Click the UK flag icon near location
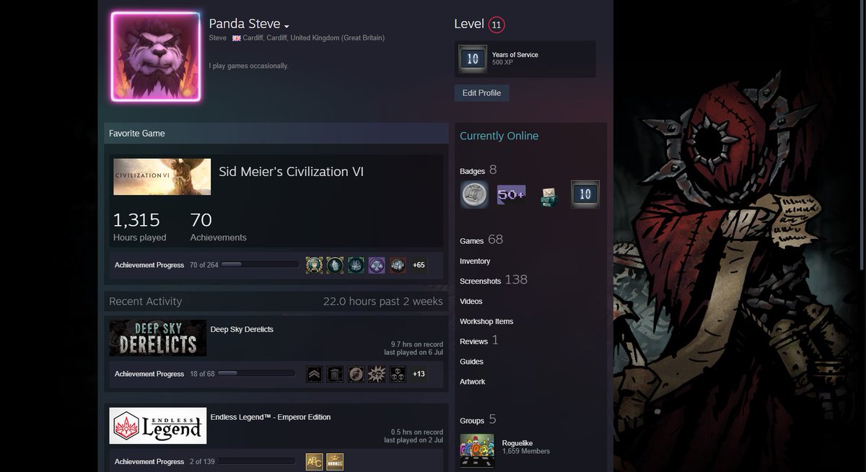The image size is (866, 472). point(236,38)
